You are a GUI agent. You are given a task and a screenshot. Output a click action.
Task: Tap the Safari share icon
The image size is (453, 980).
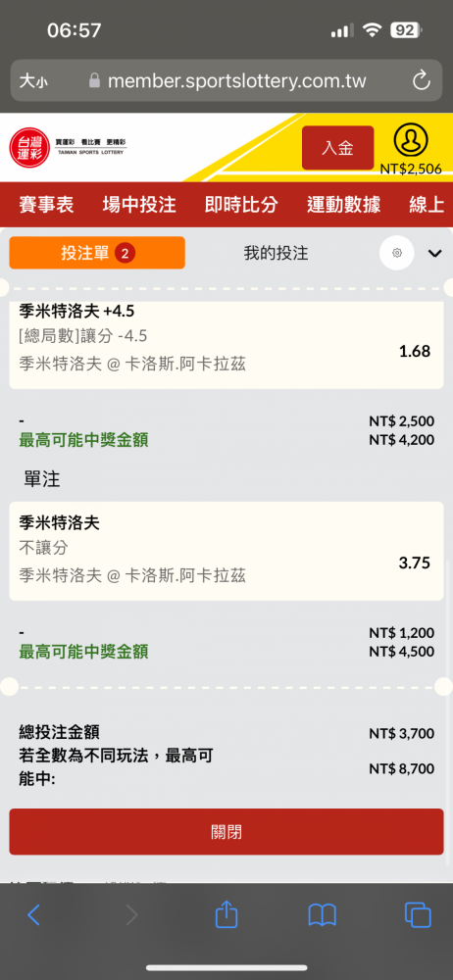tap(226, 915)
